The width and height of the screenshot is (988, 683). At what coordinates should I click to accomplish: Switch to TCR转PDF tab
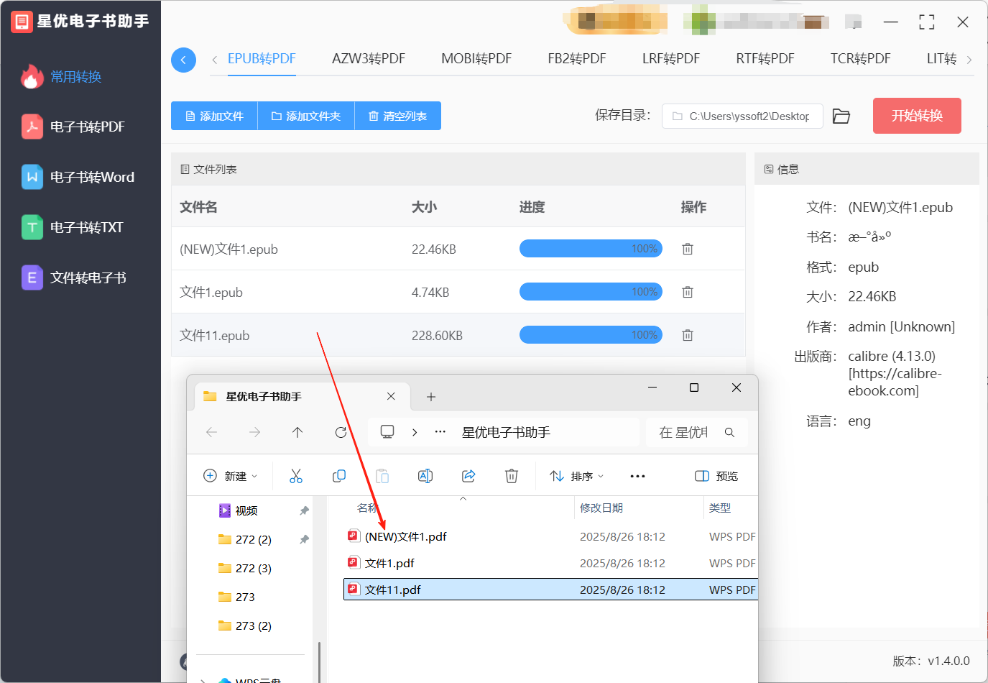[x=860, y=59]
